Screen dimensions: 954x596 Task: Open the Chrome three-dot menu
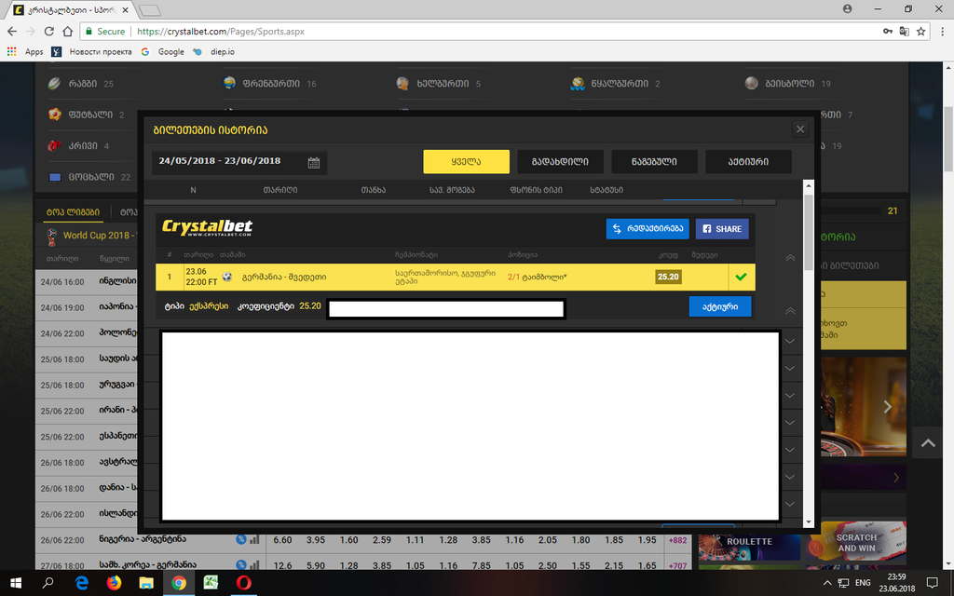[943, 31]
